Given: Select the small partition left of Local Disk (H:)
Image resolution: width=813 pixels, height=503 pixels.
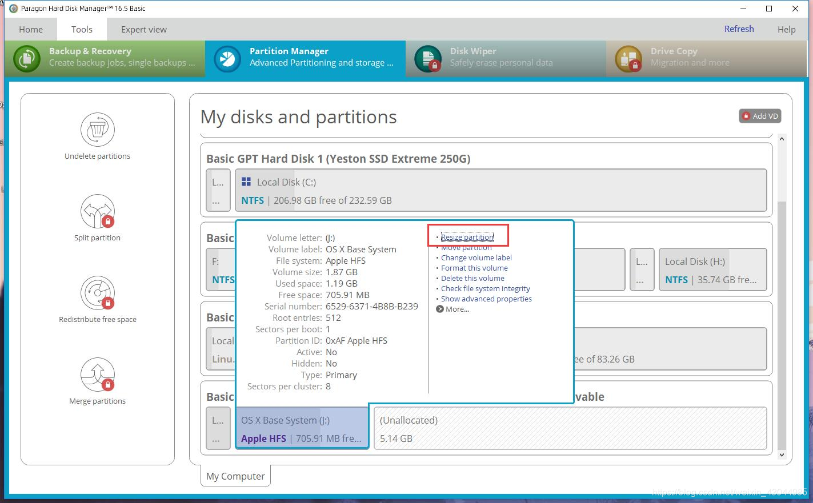Looking at the screenshot, I should 642,270.
